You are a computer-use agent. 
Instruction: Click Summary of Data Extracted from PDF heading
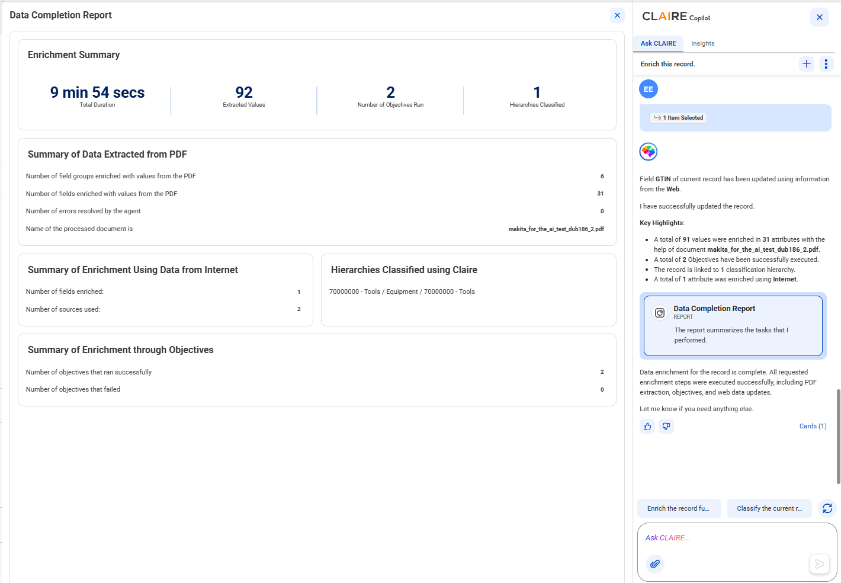point(107,154)
